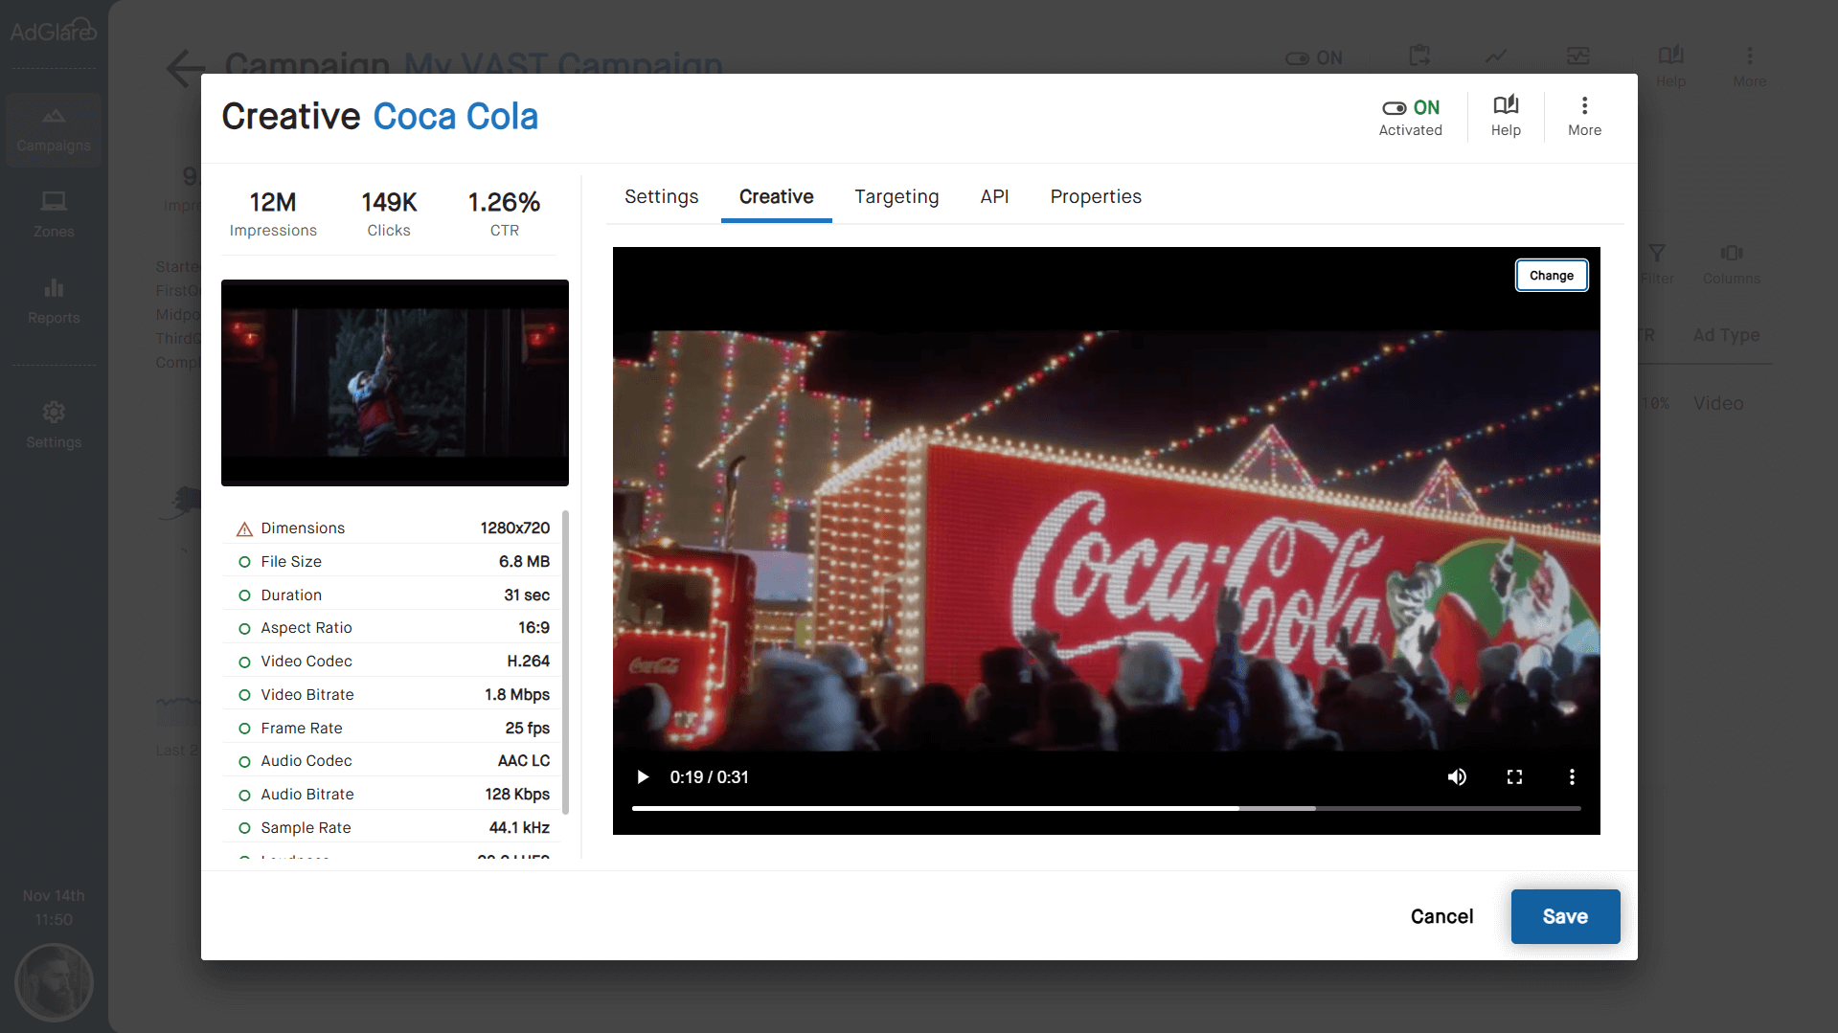The height and width of the screenshot is (1033, 1838).
Task: Open the Properties tab
Action: [1095, 196]
